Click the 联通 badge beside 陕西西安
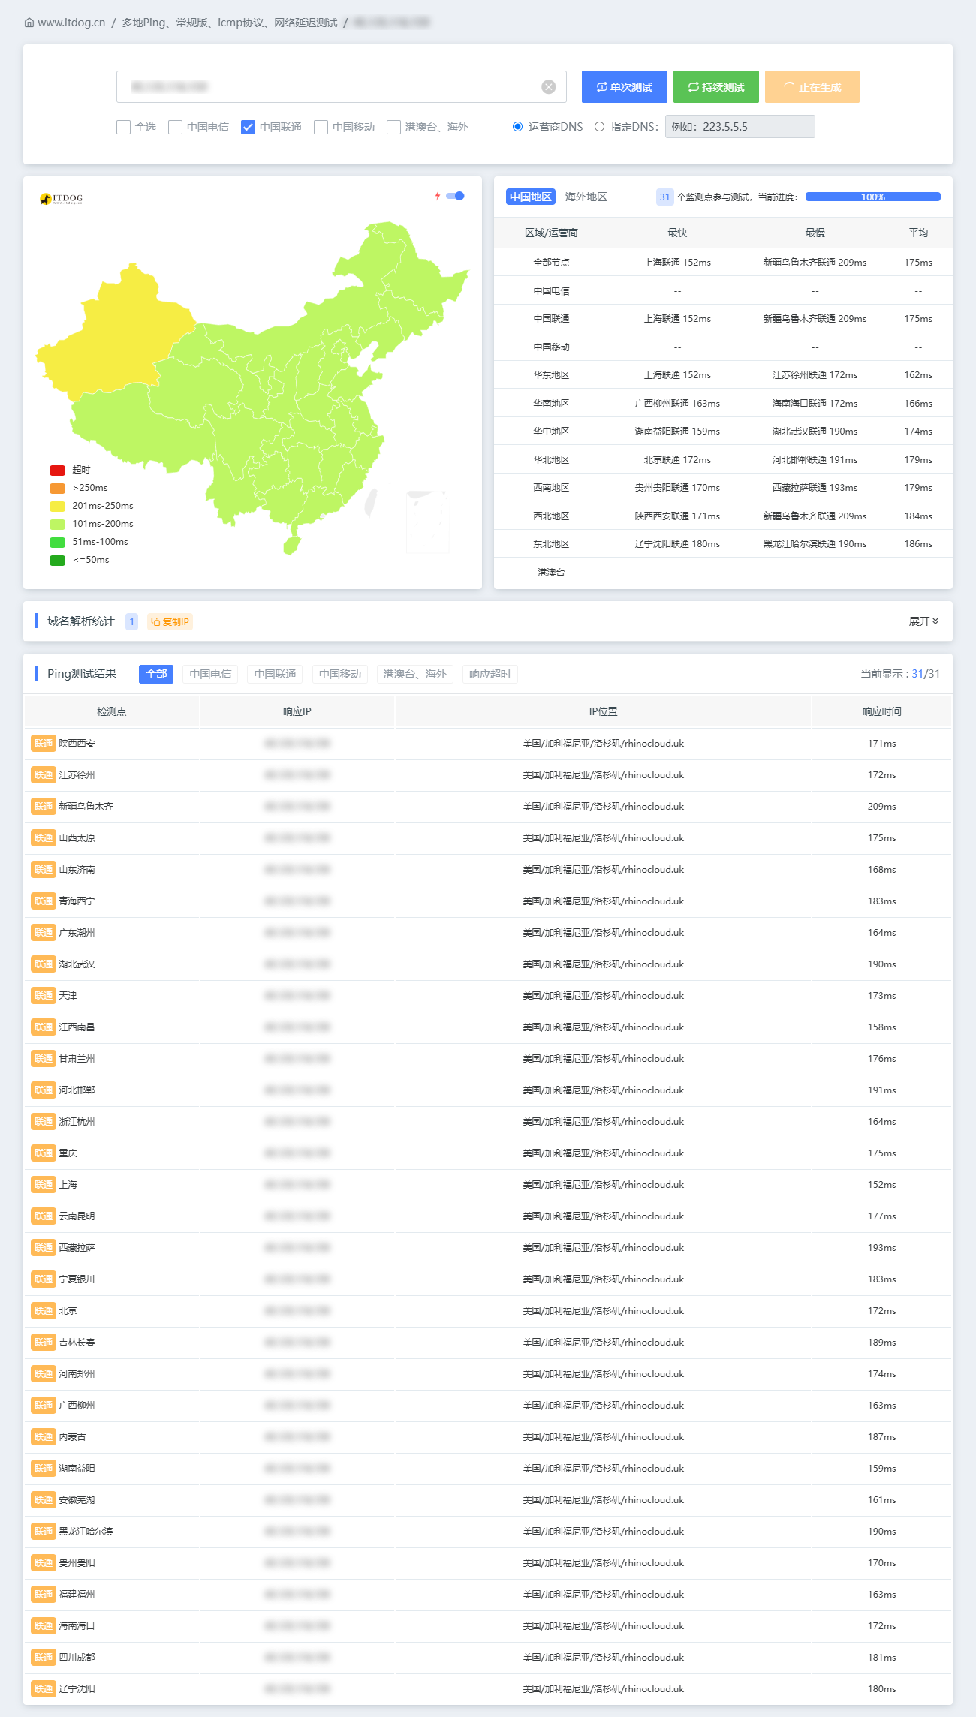 click(43, 744)
